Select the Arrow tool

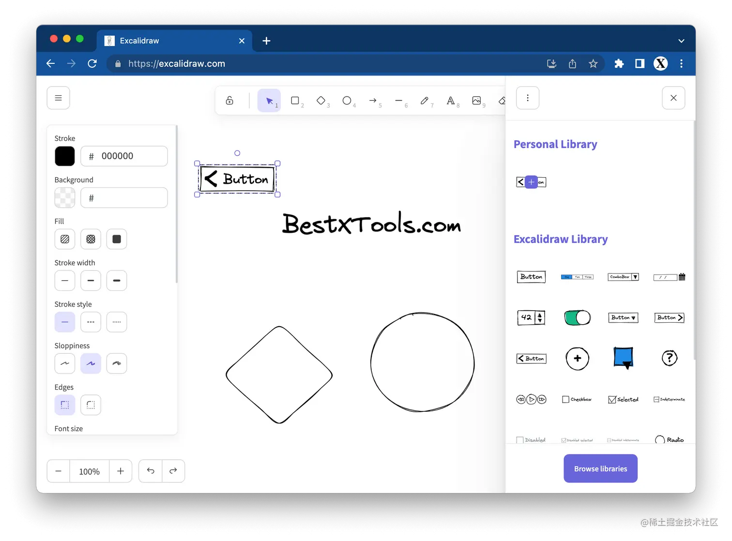click(x=374, y=100)
